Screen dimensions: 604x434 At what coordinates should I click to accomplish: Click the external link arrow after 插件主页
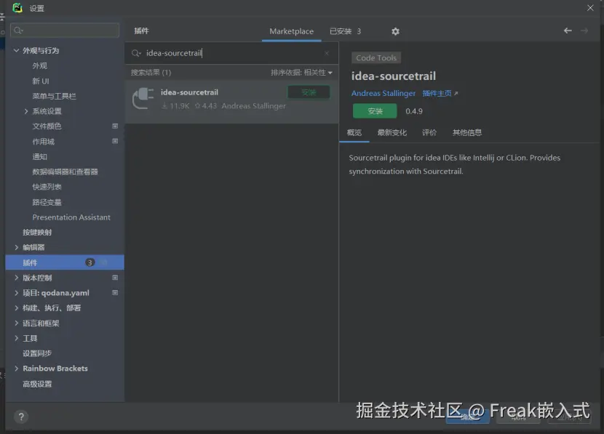click(x=456, y=94)
